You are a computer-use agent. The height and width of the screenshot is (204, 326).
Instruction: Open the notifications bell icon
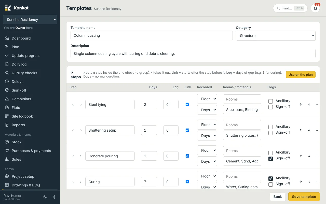(315, 8)
